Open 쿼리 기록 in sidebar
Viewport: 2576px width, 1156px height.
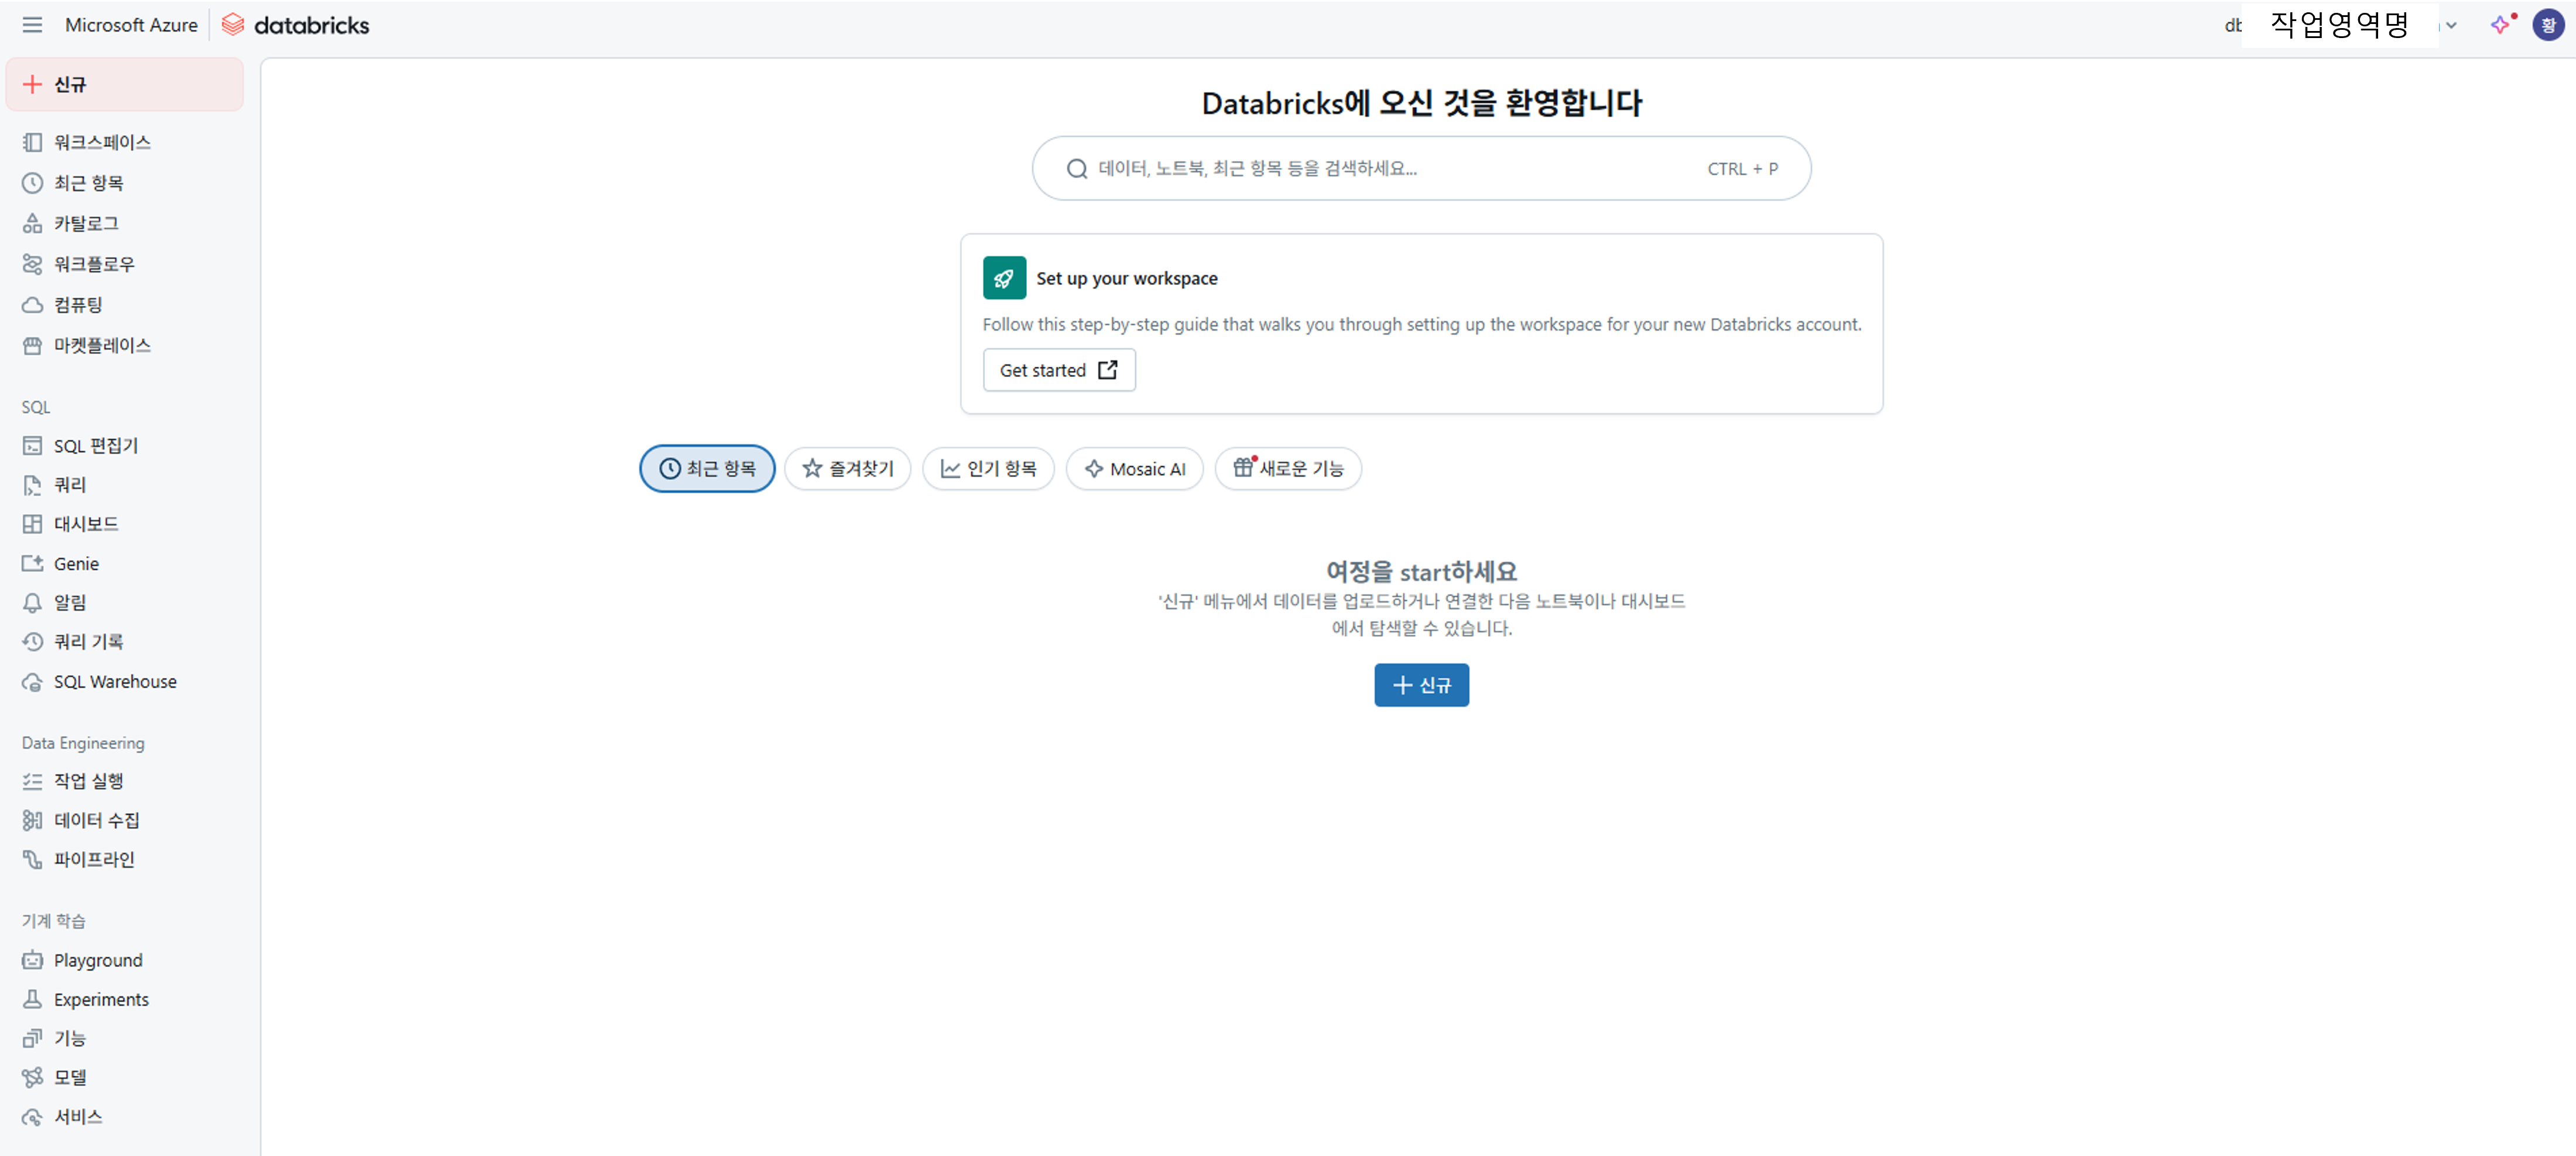pos(125,641)
